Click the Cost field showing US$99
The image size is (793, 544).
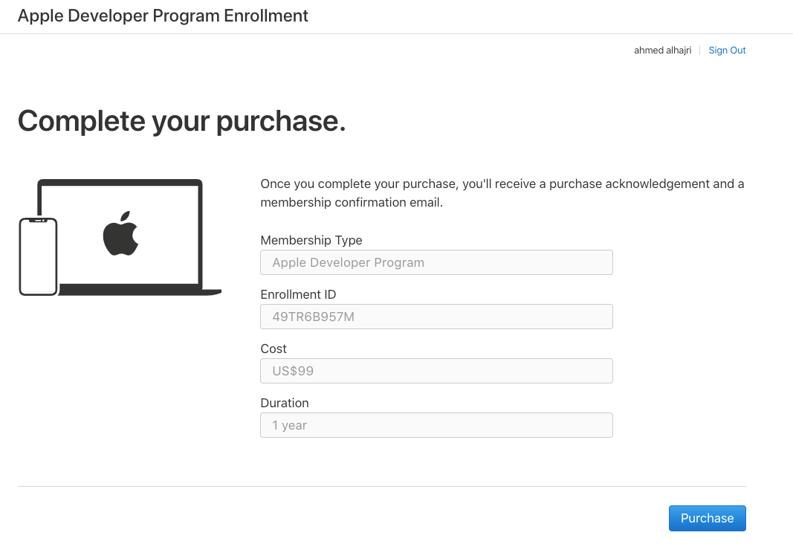(436, 371)
